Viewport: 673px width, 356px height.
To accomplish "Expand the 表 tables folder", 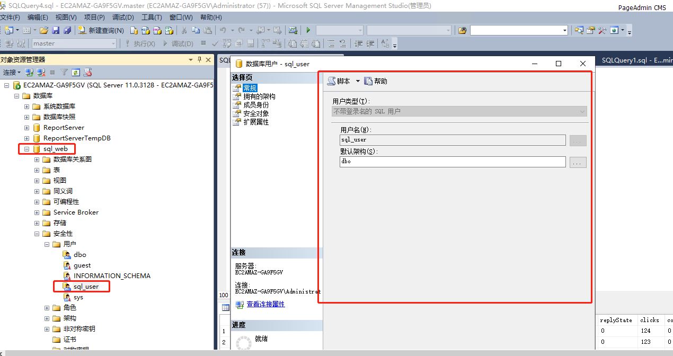I will tap(37, 170).
